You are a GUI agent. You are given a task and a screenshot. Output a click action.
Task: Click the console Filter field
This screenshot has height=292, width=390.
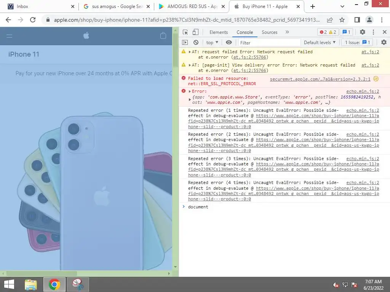pyautogui.click(x=269, y=43)
